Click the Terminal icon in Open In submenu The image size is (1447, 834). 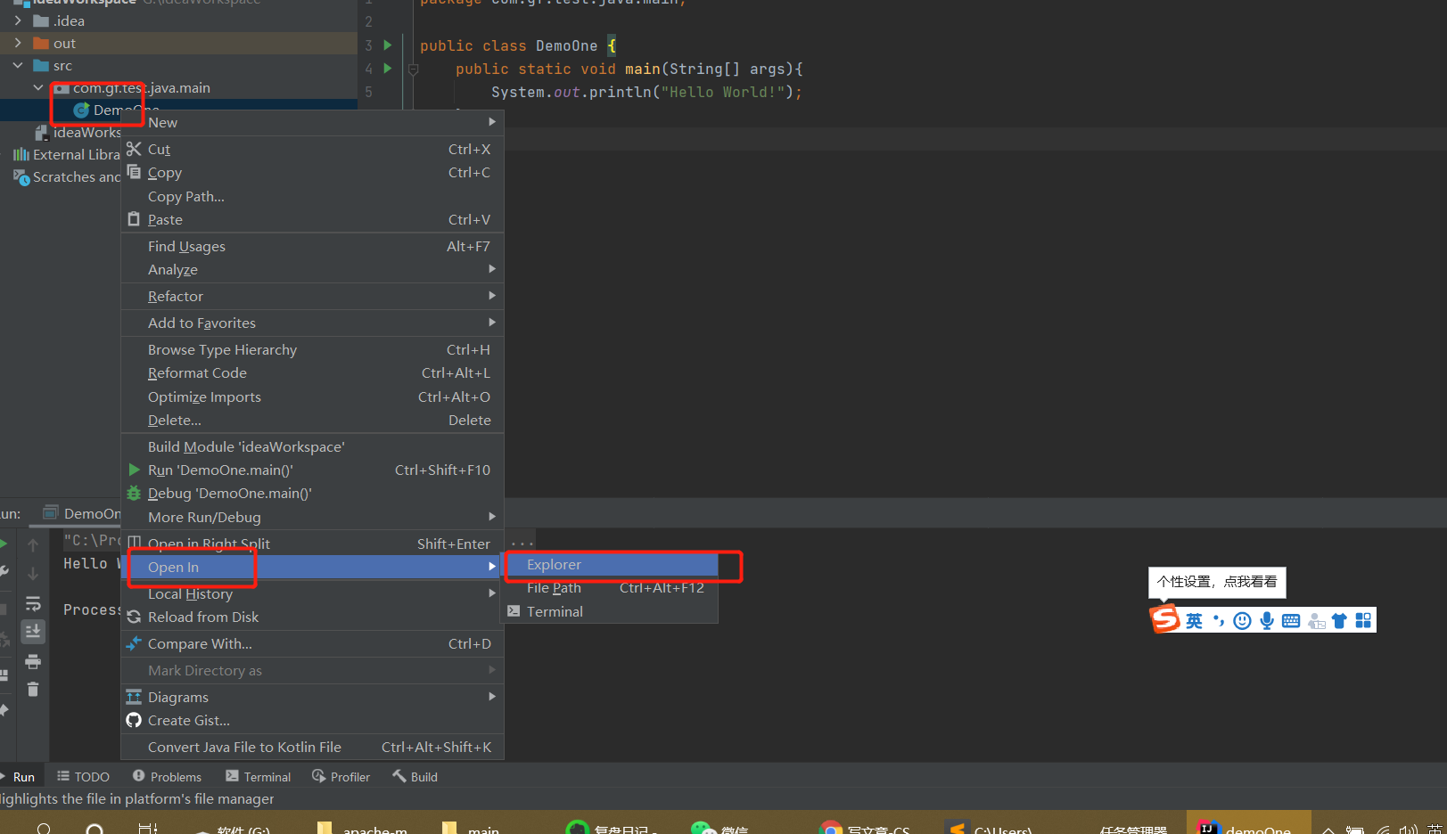pos(514,611)
